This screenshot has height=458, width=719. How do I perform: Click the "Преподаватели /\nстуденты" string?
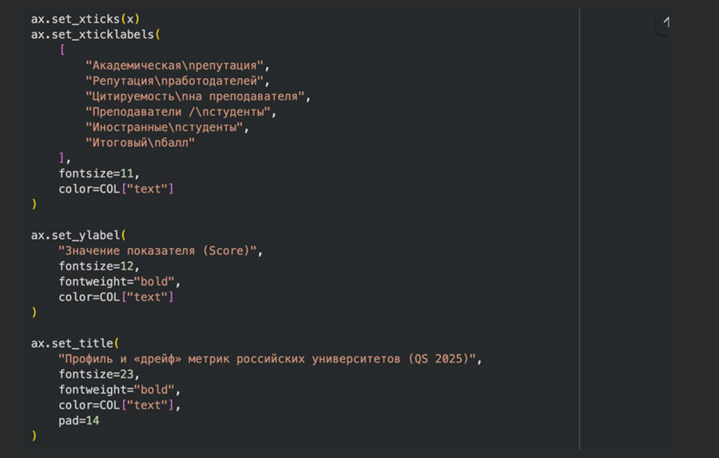coord(180,112)
